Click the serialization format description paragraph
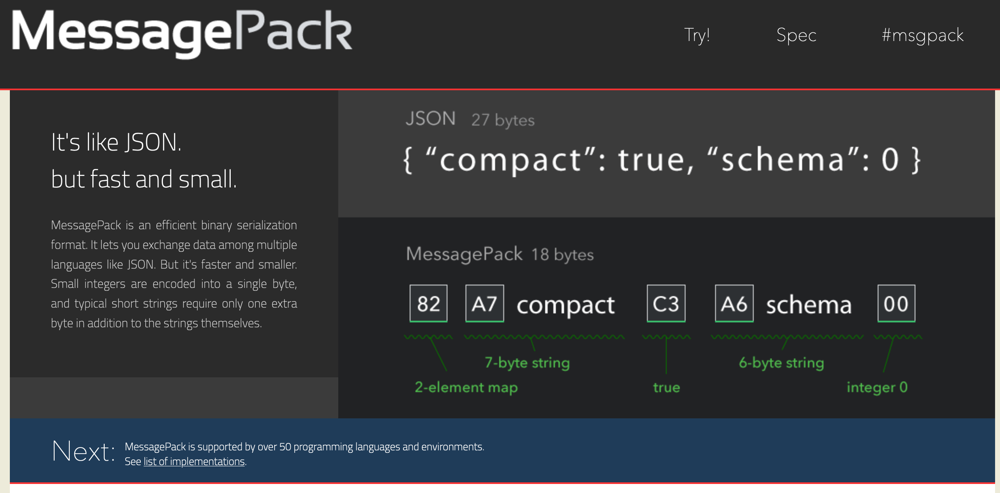The width and height of the screenshot is (1000, 493). pos(174,274)
